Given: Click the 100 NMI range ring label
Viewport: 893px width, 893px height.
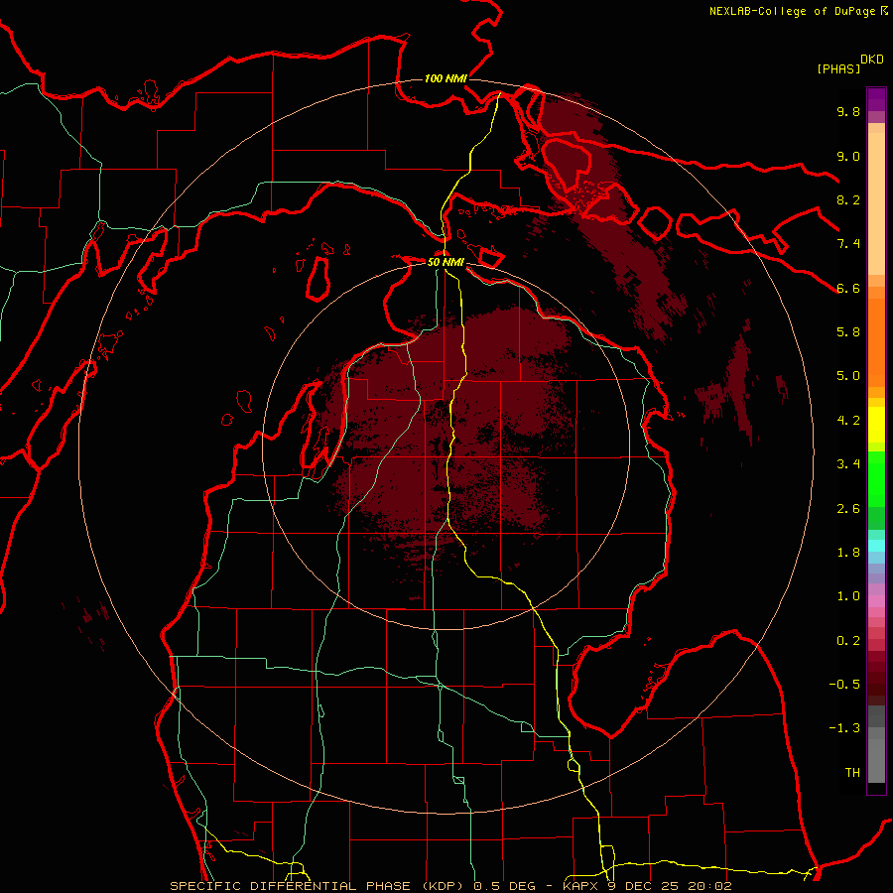Looking at the screenshot, I should point(446,78).
